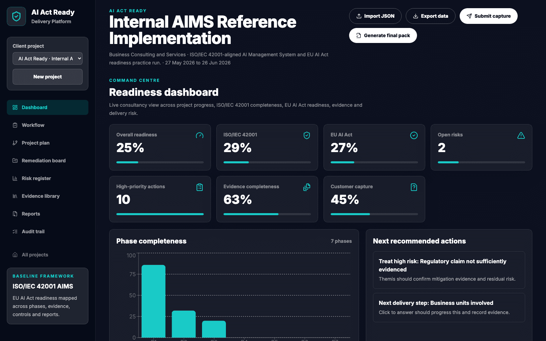Click the All projects home icon
This screenshot has width=546, height=341.
(15, 255)
